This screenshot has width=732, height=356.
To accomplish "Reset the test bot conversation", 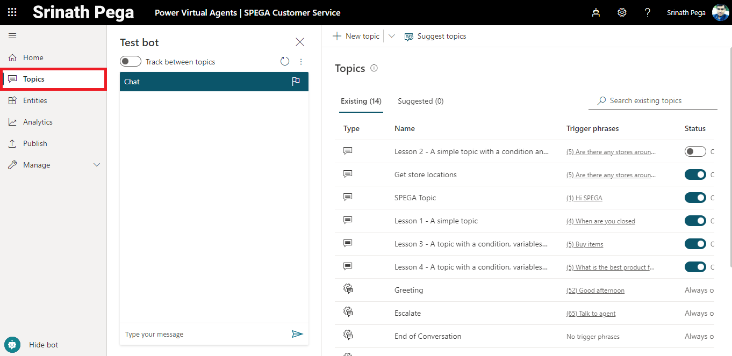I will pyautogui.click(x=285, y=62).
